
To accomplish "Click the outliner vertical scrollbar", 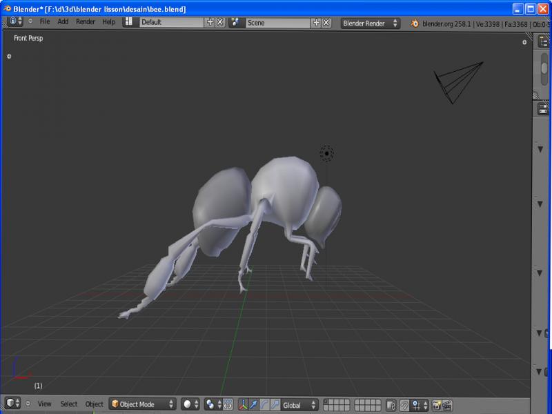I will [x=544, y=68].
